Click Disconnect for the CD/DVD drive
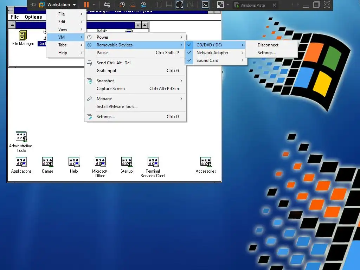 (272, 45)
